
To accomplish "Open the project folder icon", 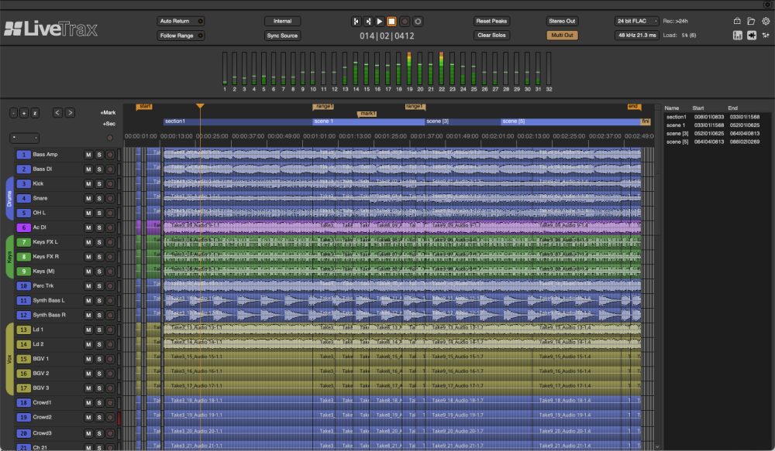I will click(x=751, y=22).
